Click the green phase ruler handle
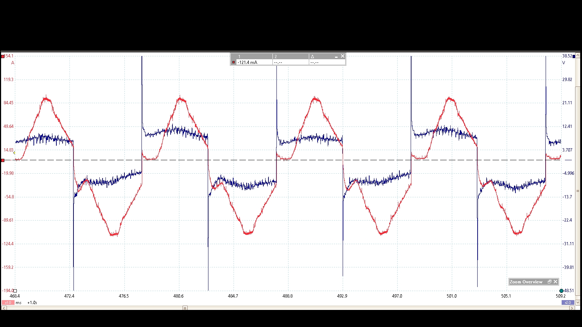This screenshot has height=327, width=582. coord(561,291)
